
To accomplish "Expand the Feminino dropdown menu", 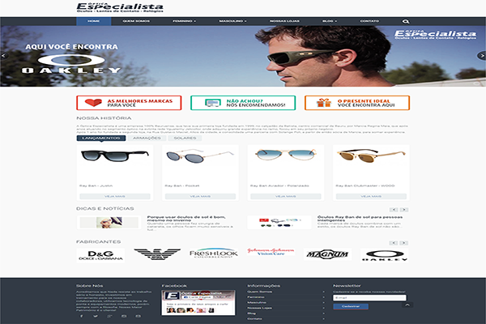I will click(184, 21).
